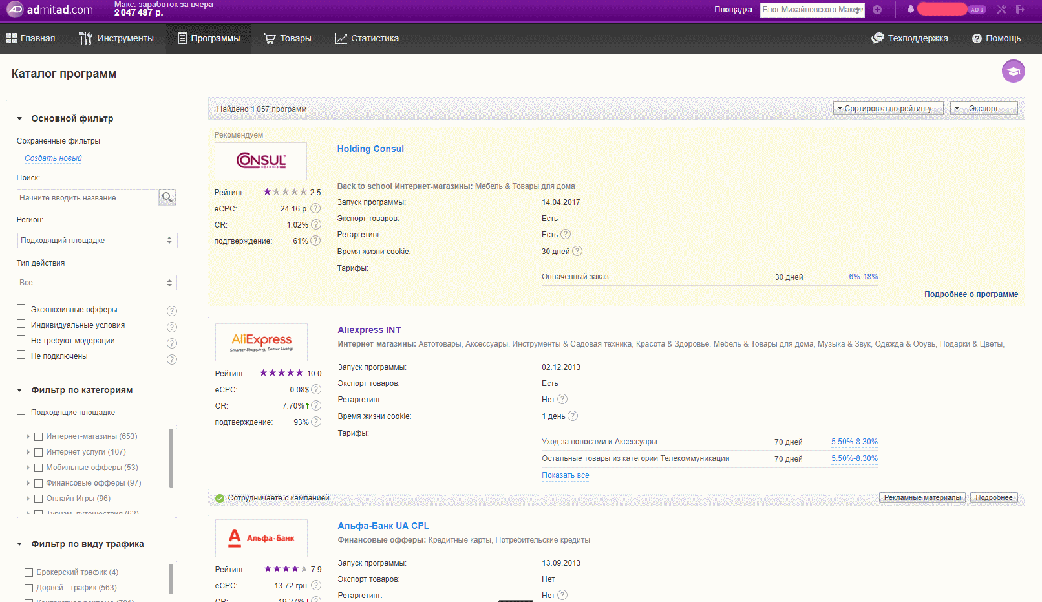
Task: Show eCPC help for Альфа-Банк UA CPL
Action: [316, 585]
